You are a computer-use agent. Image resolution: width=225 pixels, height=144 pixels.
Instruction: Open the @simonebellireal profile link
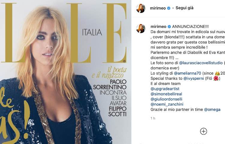coord(166,94)
